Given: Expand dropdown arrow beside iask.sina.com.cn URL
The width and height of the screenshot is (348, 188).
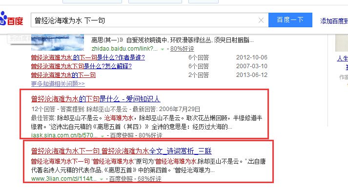Looking at the screenshot, I should coord(102,136).
